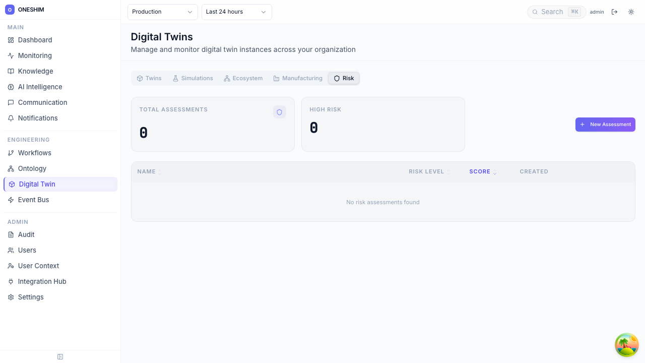Open Ontology in the sidebar
The width and height of the screenshot is (645, 363).
click(x=32, y=168)
